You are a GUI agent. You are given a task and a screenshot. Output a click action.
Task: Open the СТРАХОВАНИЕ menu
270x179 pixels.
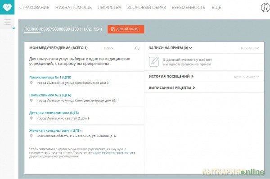pyautogui.click(x=34, y=7)
